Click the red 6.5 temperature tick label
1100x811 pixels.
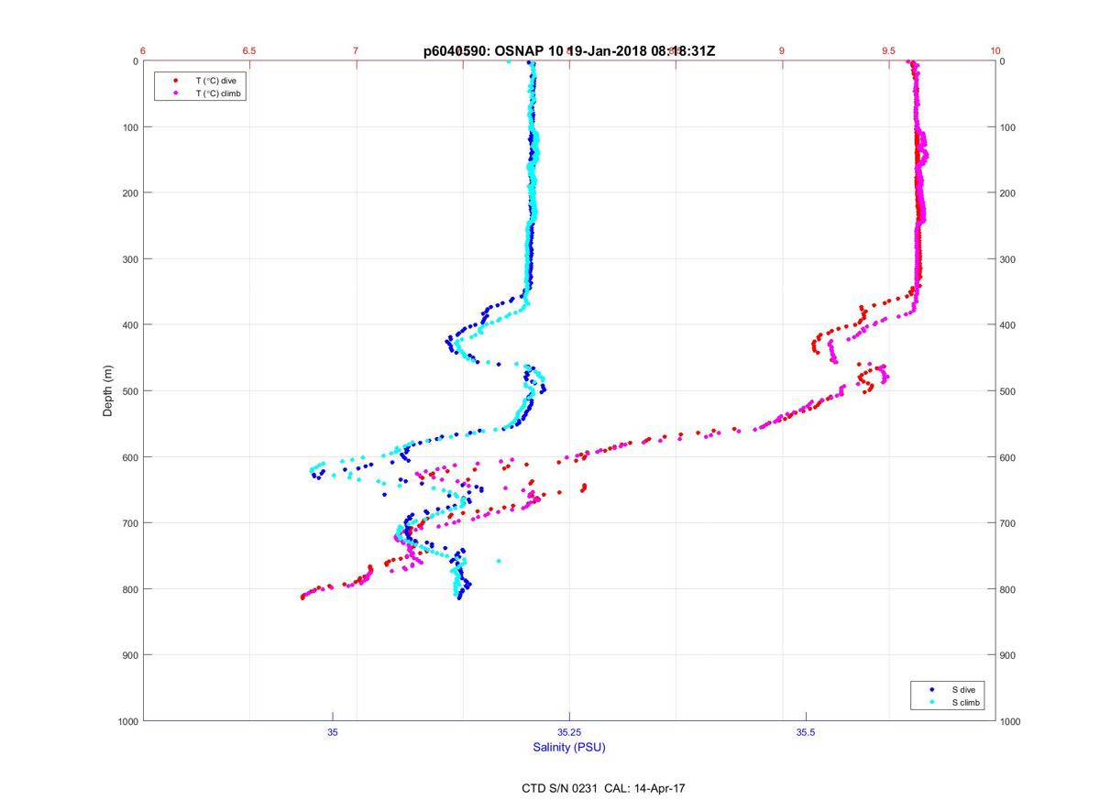[249, 50]
